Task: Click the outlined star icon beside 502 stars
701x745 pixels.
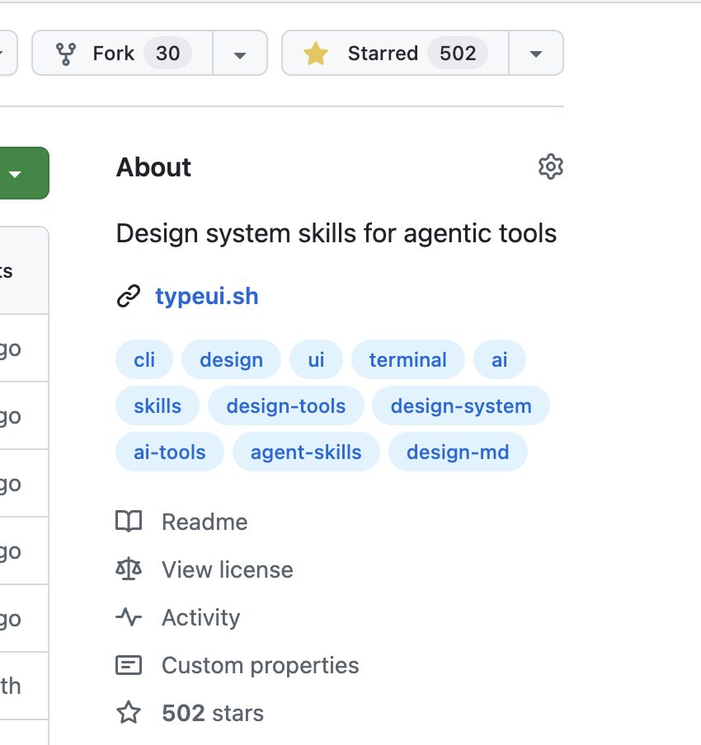Action: (129, 713)
